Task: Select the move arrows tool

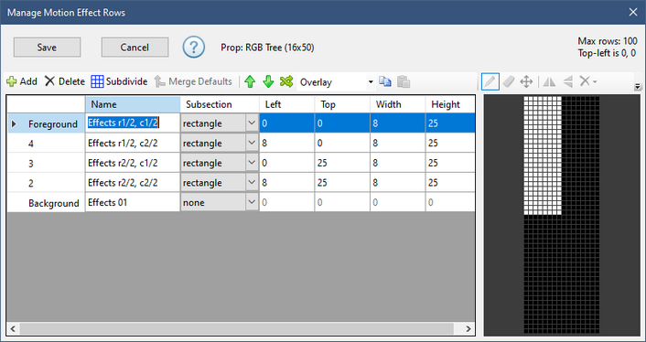Action: click(526, 81)
